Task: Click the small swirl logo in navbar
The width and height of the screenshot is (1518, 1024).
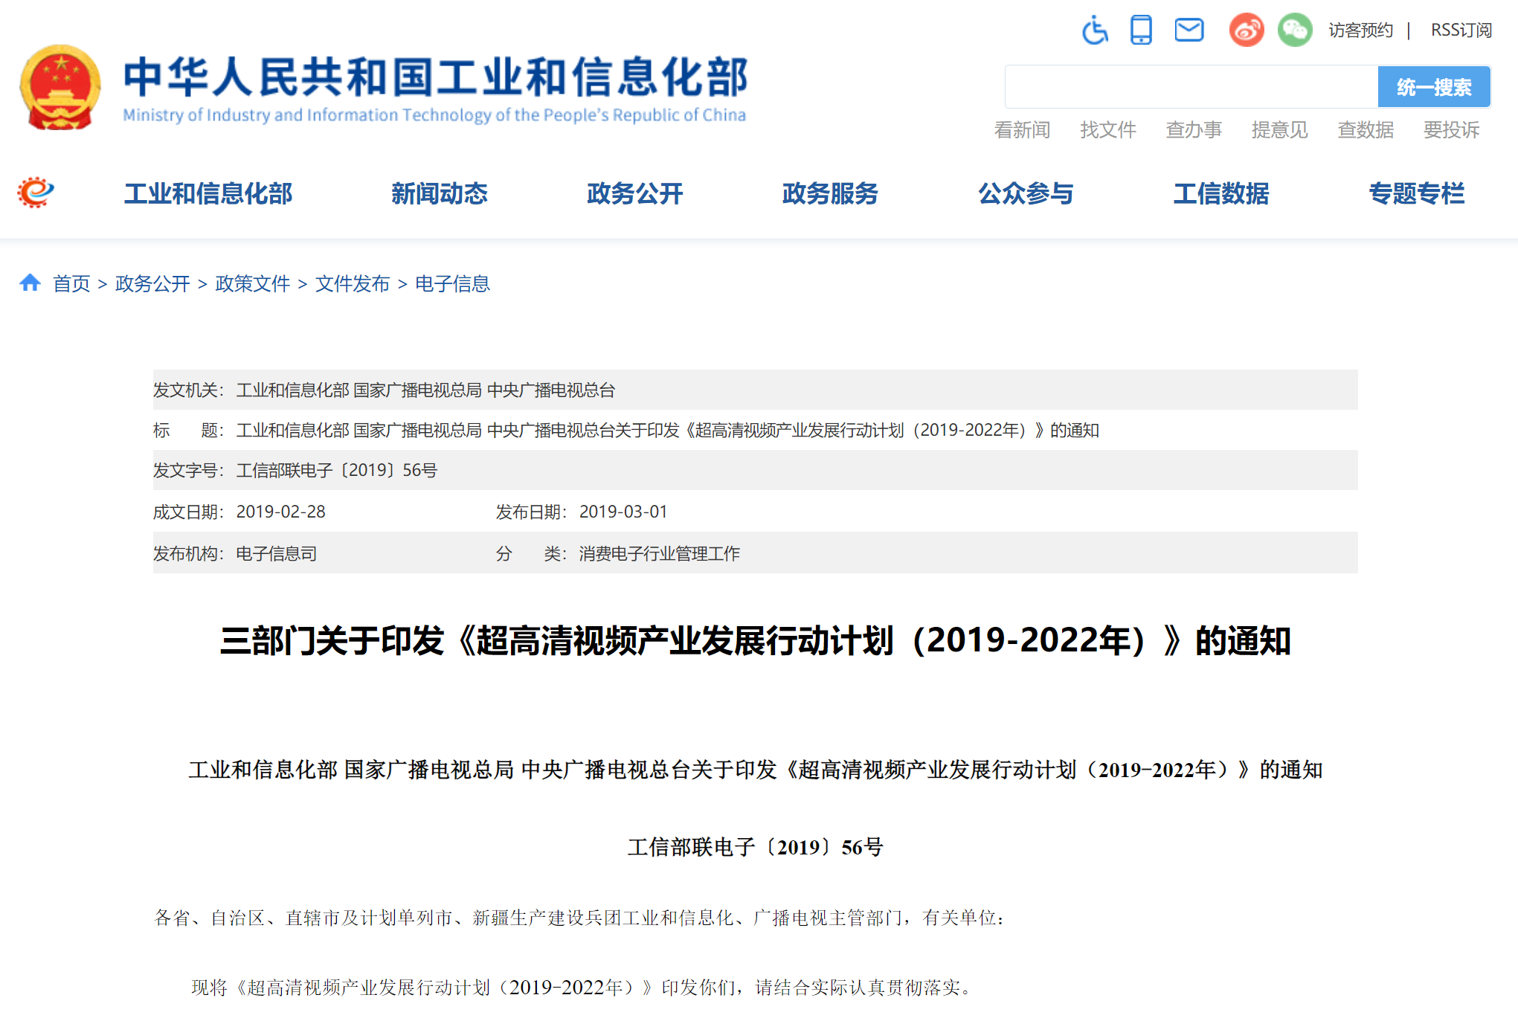Action: point(36,193)
